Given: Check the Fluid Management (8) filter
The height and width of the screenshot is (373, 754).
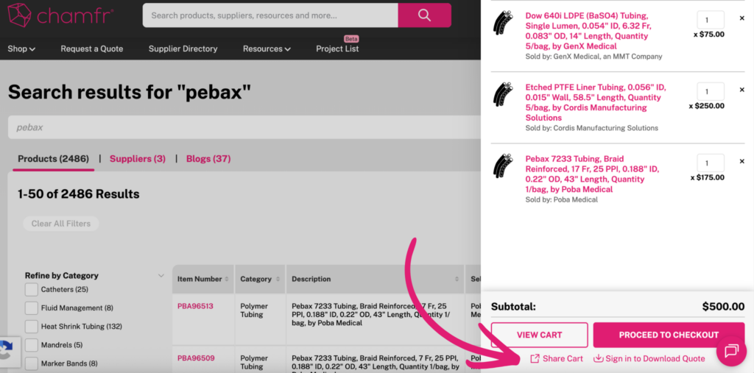Looking at the screenshot, I should (x=31, y=308).
